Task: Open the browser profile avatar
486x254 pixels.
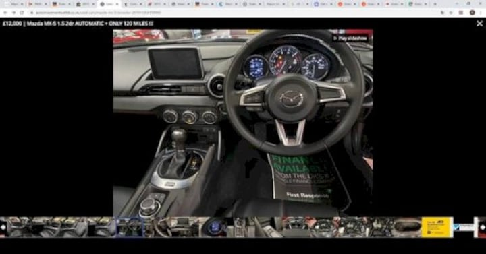Action: tap(472, 13)
